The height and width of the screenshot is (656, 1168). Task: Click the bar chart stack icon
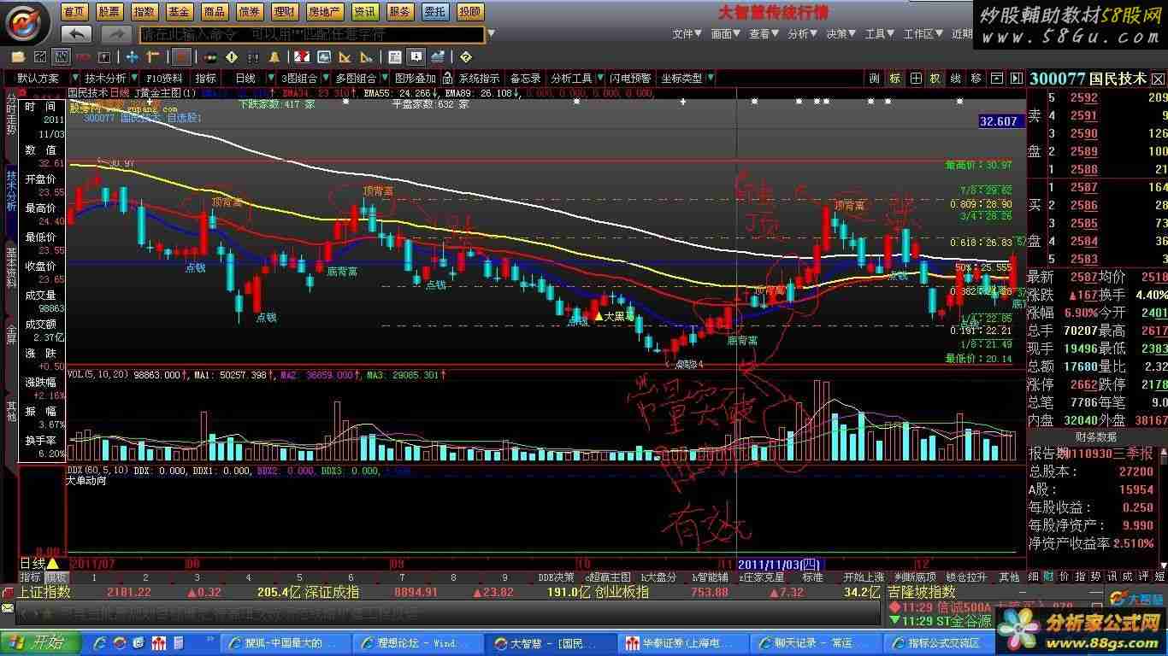(437, 57)
